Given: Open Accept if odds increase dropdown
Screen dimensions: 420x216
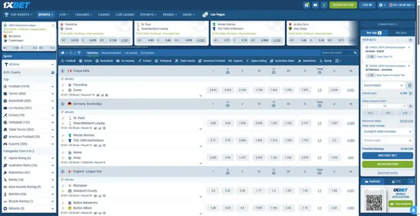Looking at the screenshot, I should point(388,132).
